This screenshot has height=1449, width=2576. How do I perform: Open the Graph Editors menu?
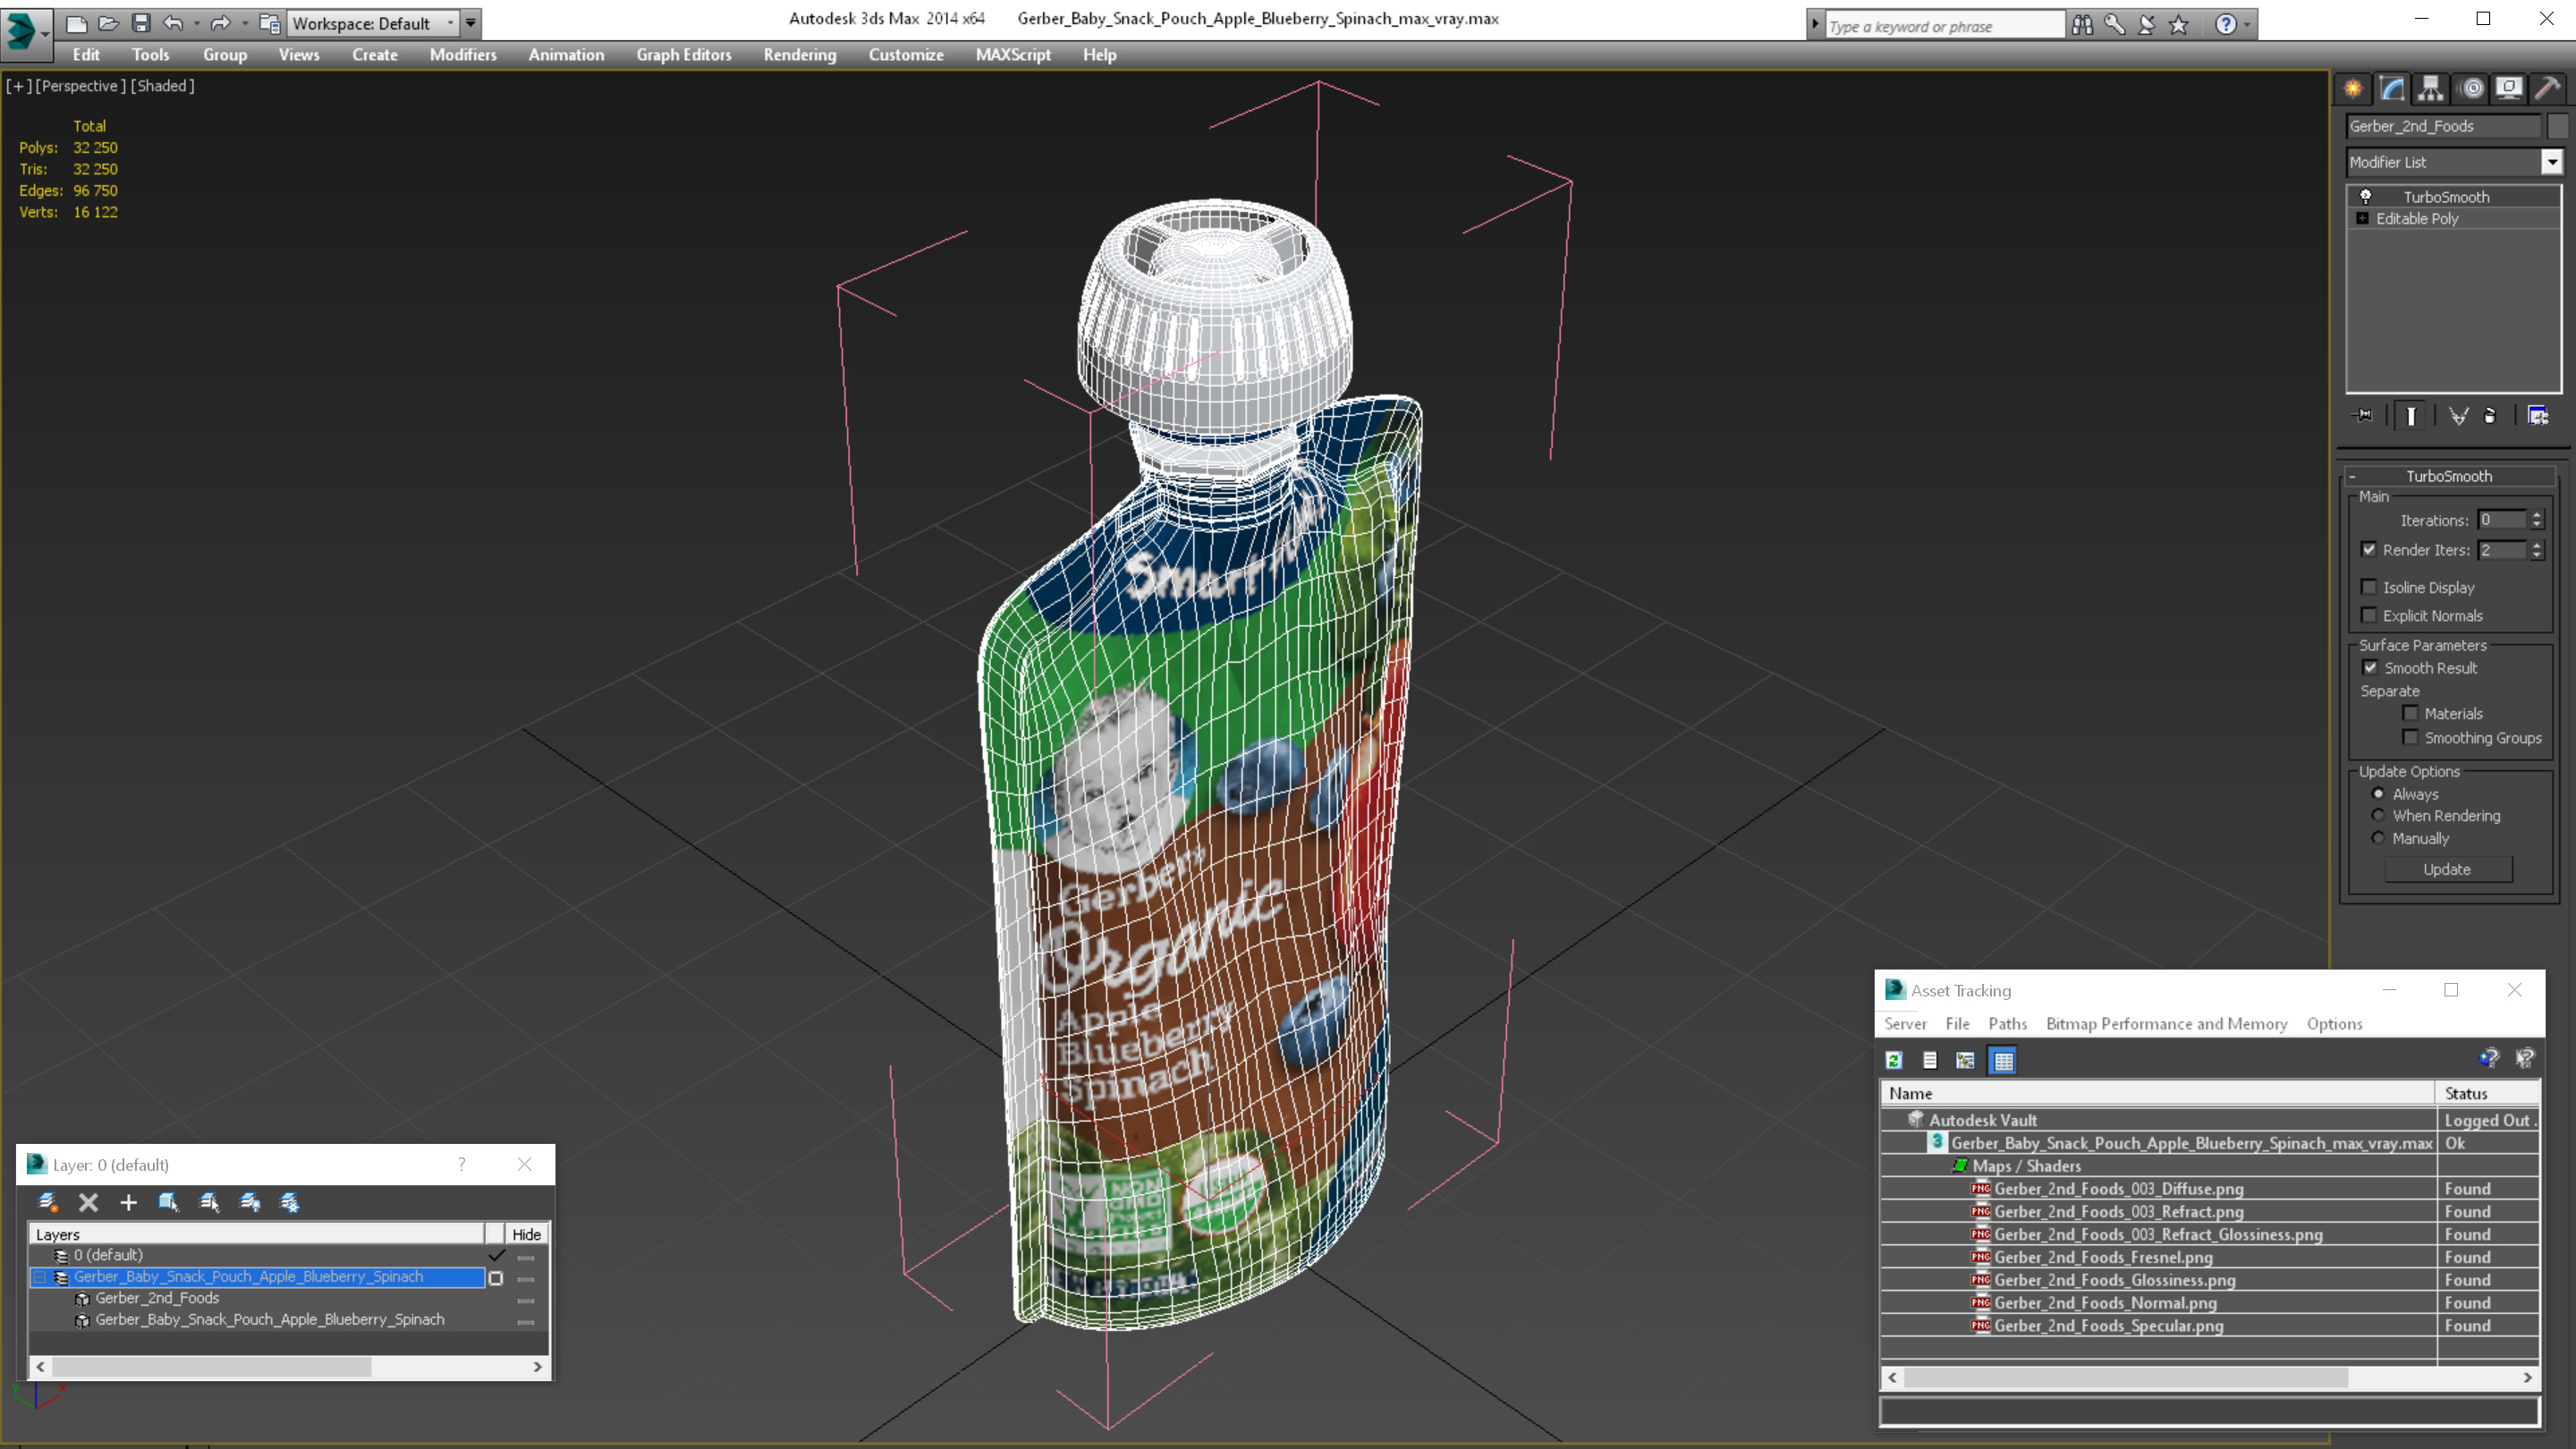tap(684, 55)
